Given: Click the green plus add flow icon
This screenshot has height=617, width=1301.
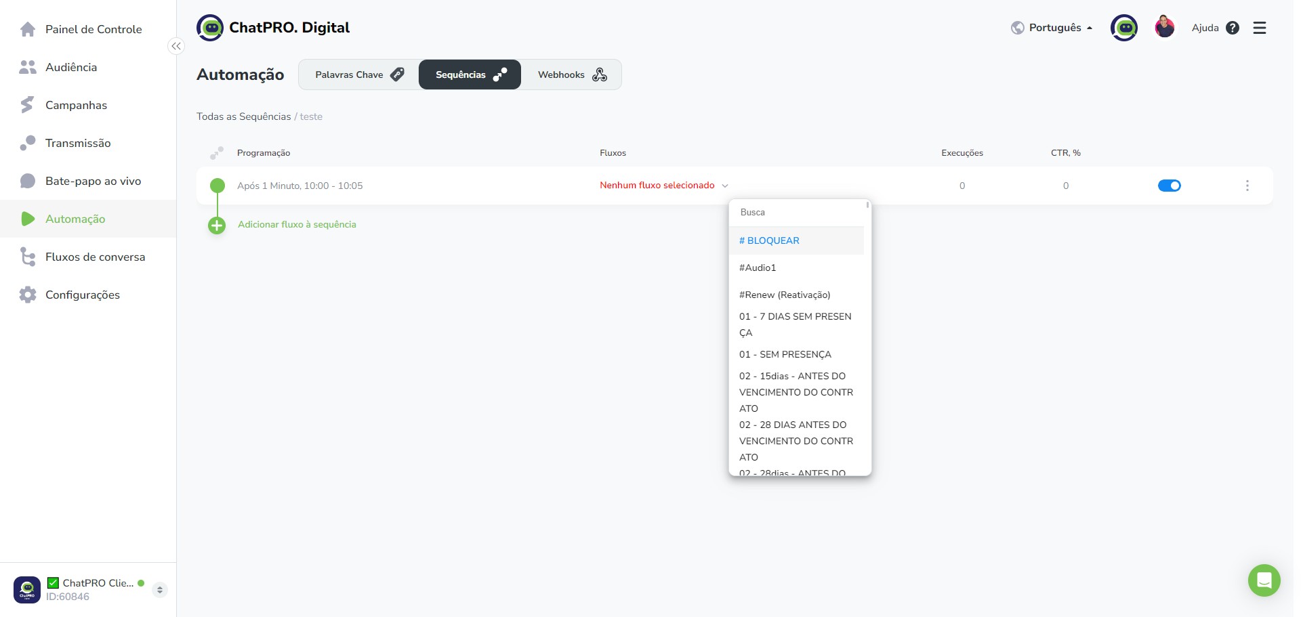Looking at the screenshot, I should pos(217,226).
